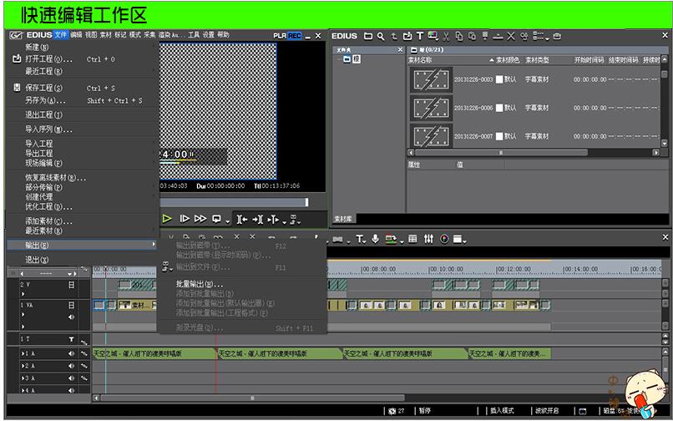Open the 视图 menu
The height and width of the screenshot is (421, 673).
click(91, 35)
